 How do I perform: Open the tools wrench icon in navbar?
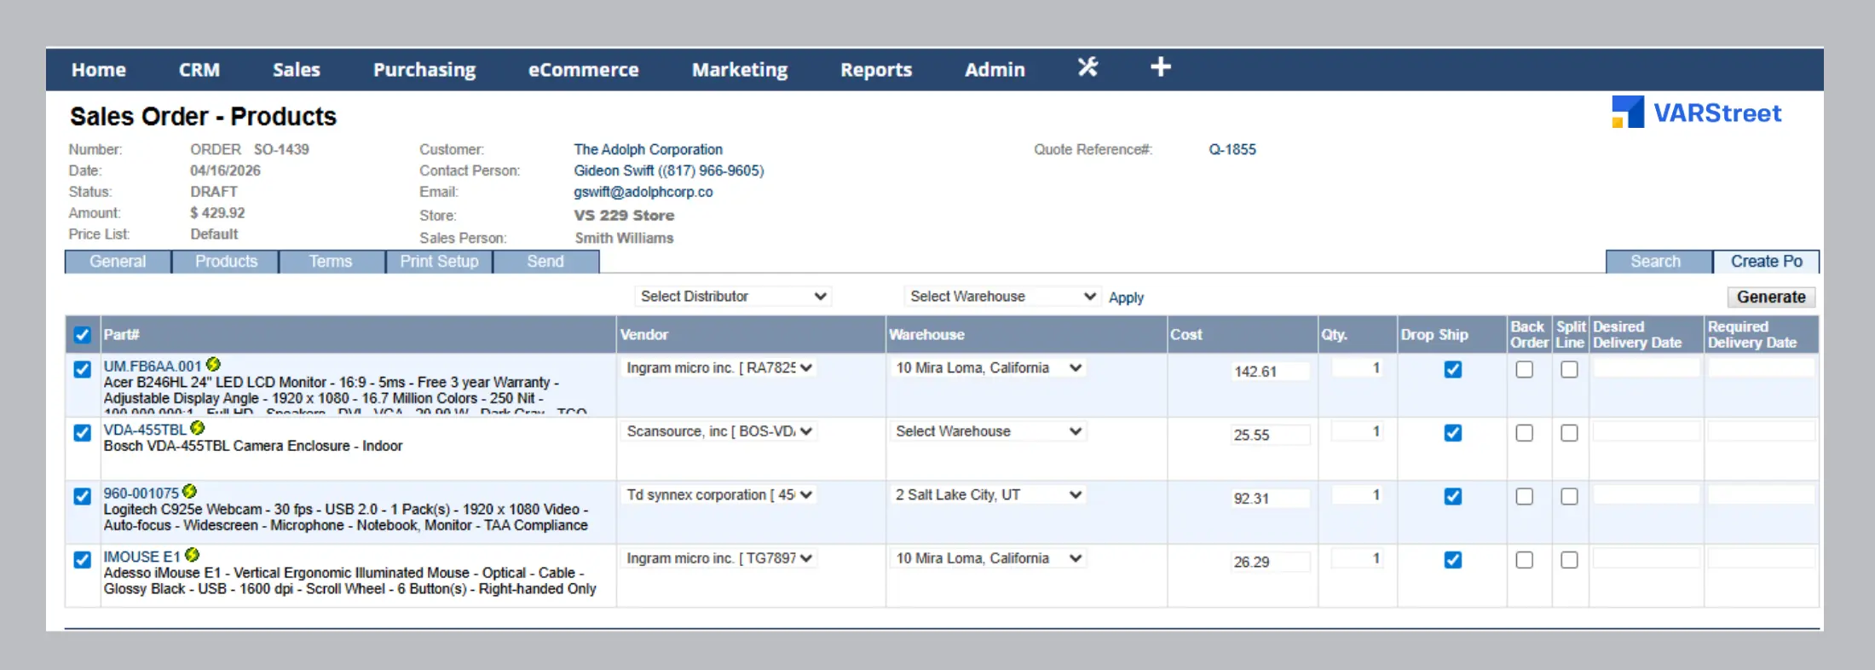[1087, 67]
